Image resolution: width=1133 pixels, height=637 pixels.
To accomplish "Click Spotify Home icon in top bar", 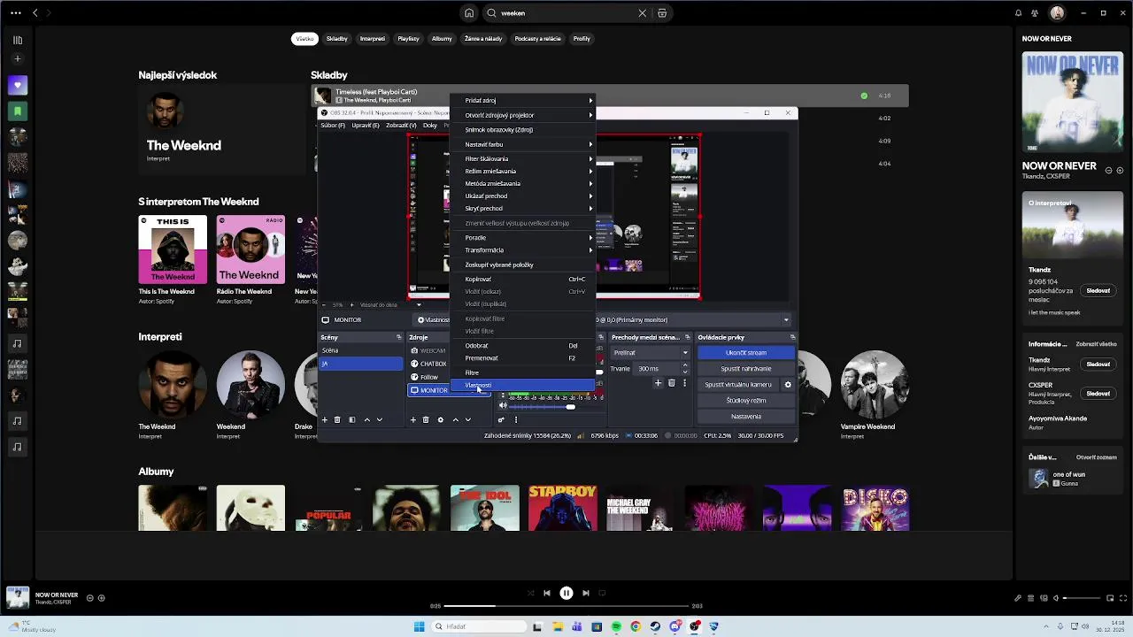I will point(469,13).
